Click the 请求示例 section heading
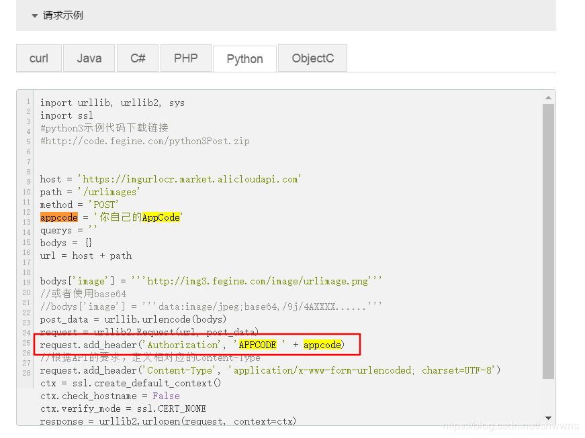 tap(62, 15)
